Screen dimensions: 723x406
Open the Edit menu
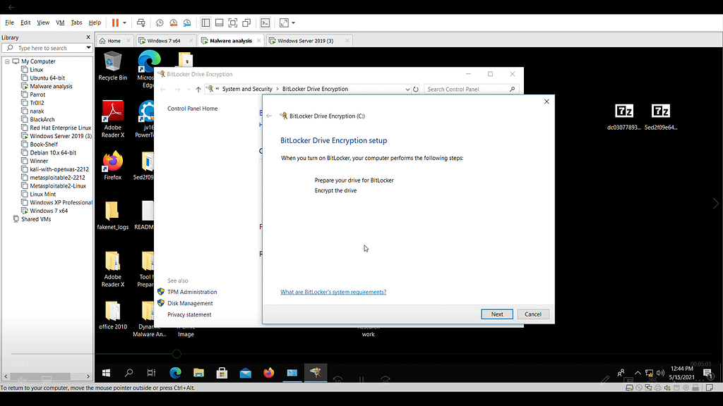pyautogui.click(x=25, y=23)
